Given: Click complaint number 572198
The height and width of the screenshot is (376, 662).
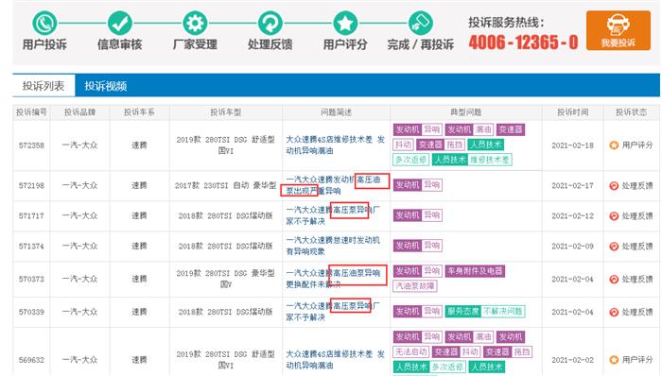Looking at the screenshot, I should [x=31, y=185].
